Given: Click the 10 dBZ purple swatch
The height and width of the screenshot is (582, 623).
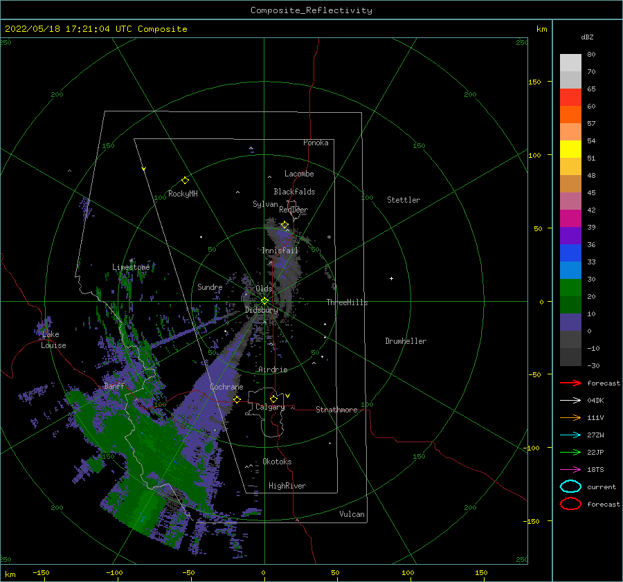Looking at the screenshot, I should tap(570, 322).
